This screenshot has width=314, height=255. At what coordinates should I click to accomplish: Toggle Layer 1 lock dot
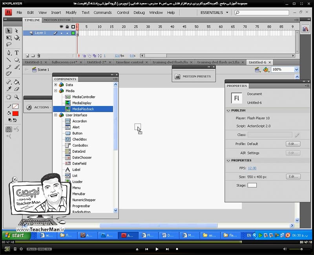click(68, 33)
